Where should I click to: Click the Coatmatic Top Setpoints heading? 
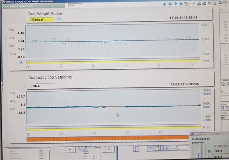click(x=50, y=77)
